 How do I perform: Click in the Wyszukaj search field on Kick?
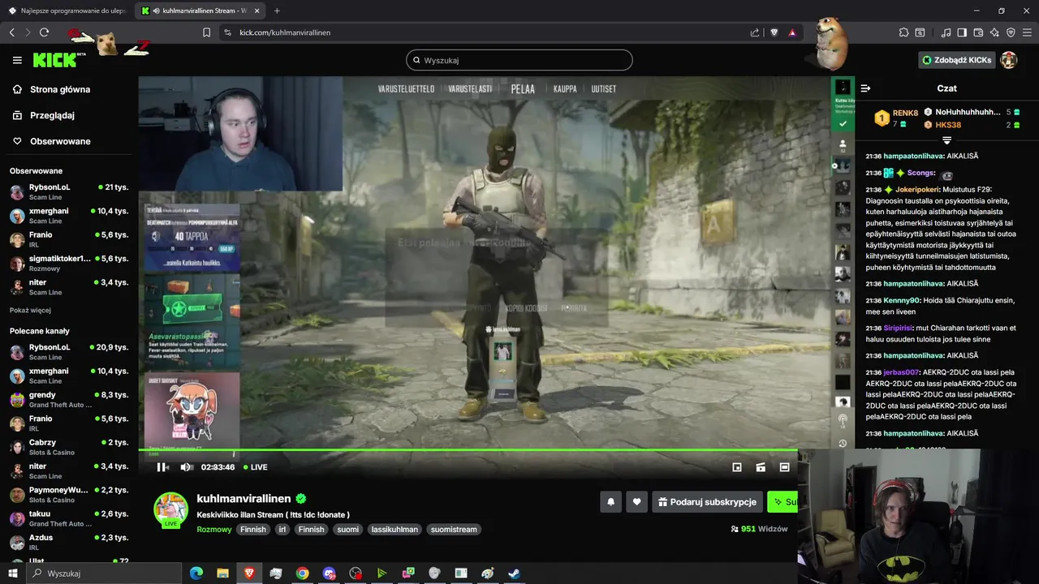point(519,60)
